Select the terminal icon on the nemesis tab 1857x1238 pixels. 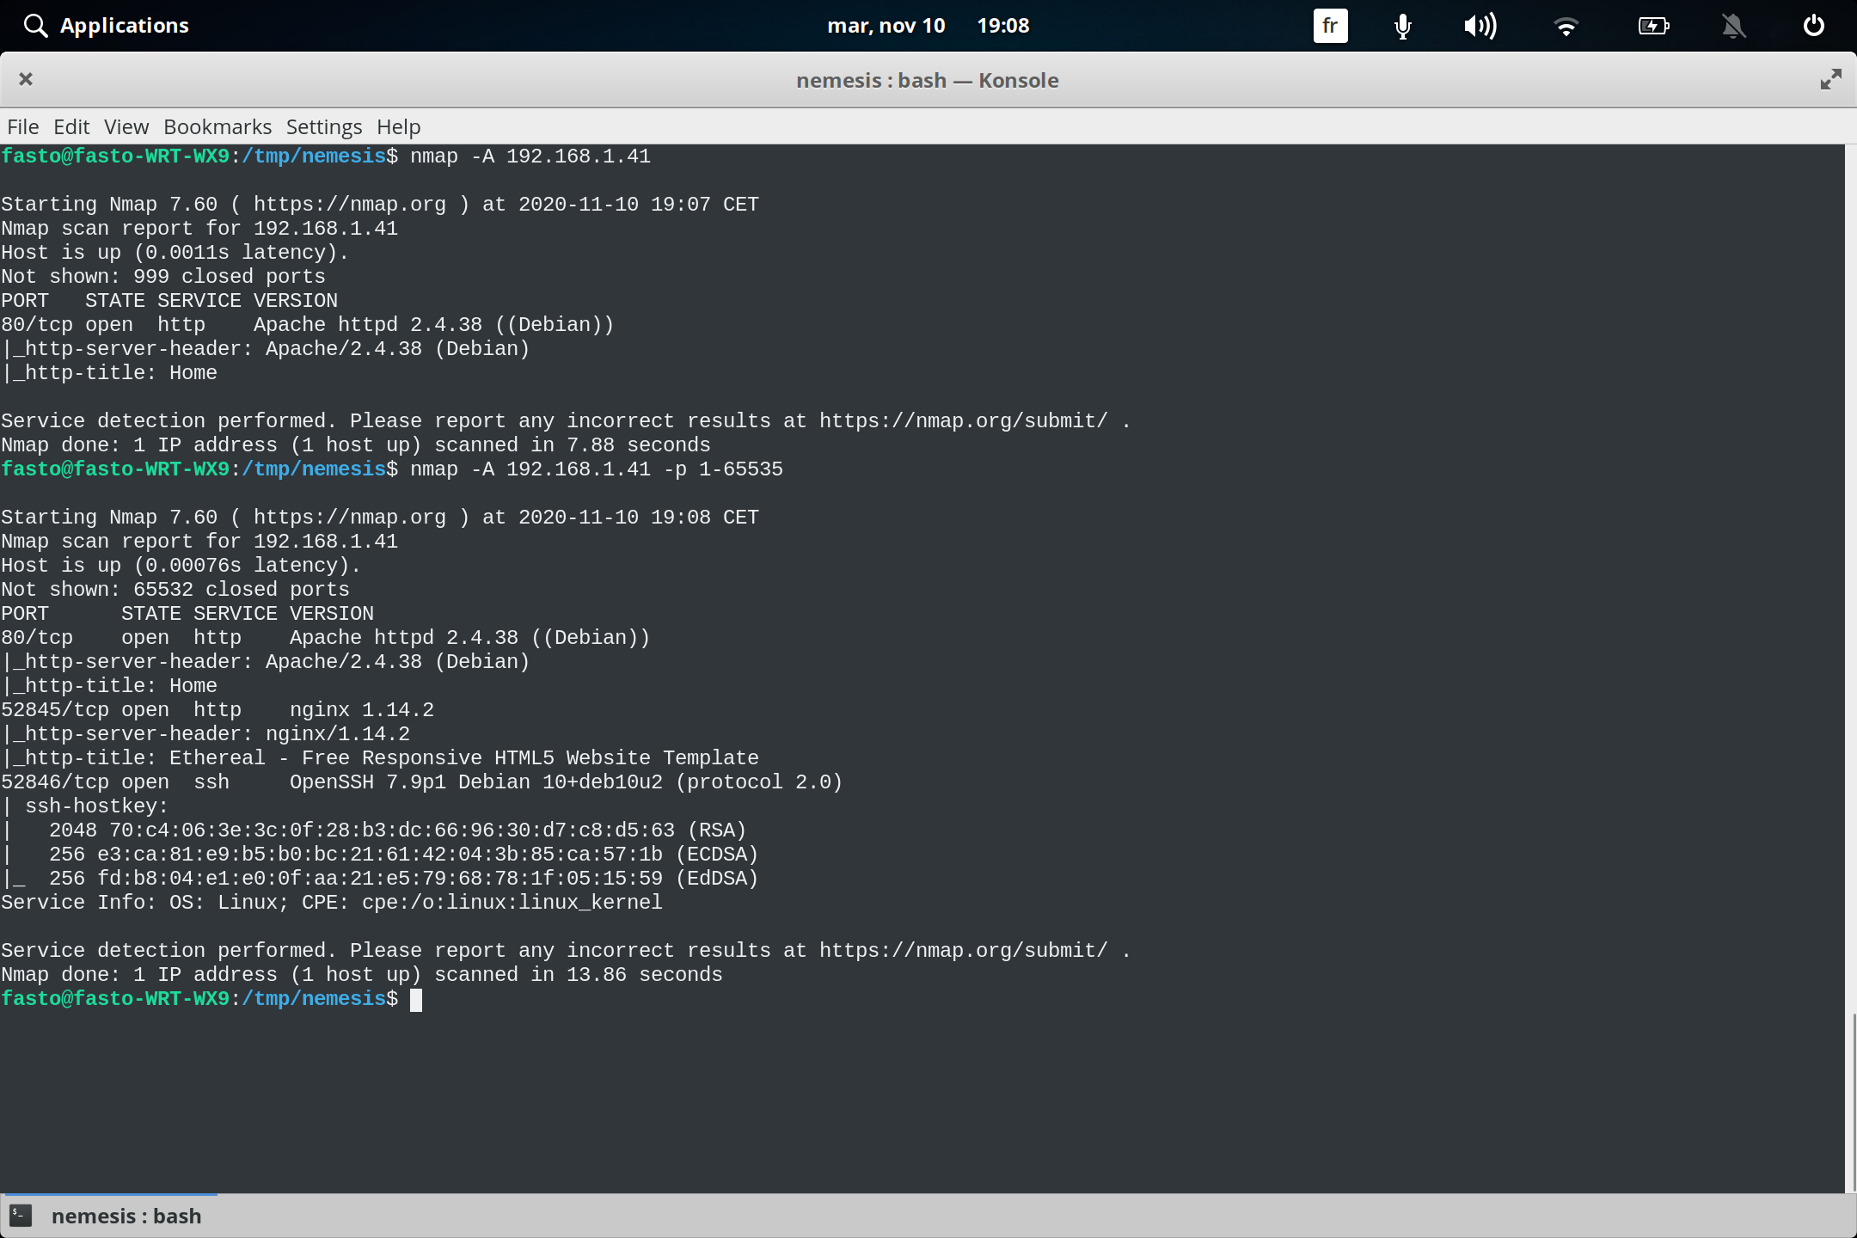(x=20, y=1216)
